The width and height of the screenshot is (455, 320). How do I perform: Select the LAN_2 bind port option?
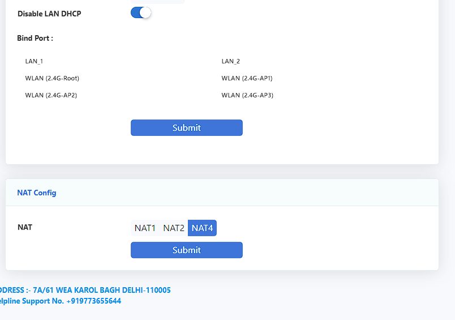[x=231, y=61]
